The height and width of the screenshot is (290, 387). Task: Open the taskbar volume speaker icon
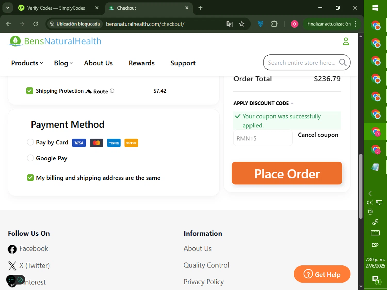click(x=370, y=203)
